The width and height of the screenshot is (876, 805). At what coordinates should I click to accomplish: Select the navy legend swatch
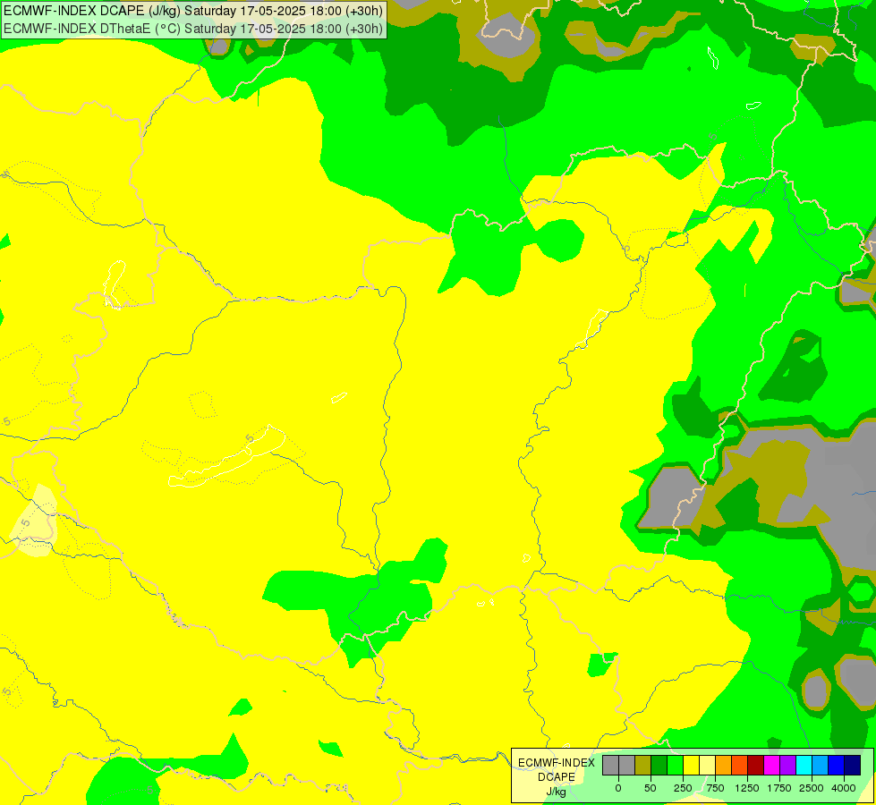[x=853, y=765]
